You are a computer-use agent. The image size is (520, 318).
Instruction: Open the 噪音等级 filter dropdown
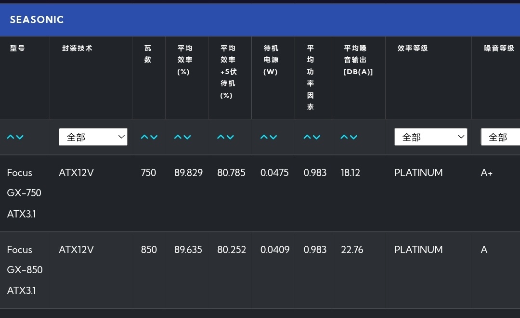coord(501,137)
